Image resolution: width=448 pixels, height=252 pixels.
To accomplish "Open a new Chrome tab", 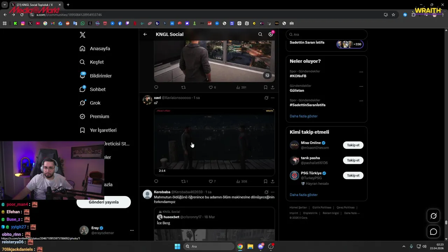I will [x=68, y=5].
